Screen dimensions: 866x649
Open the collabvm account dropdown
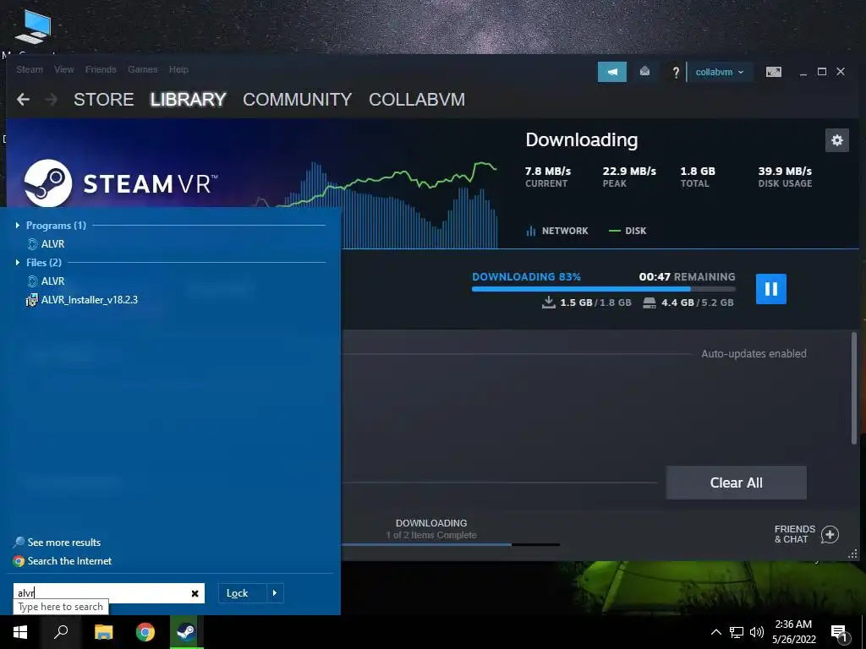720,73
